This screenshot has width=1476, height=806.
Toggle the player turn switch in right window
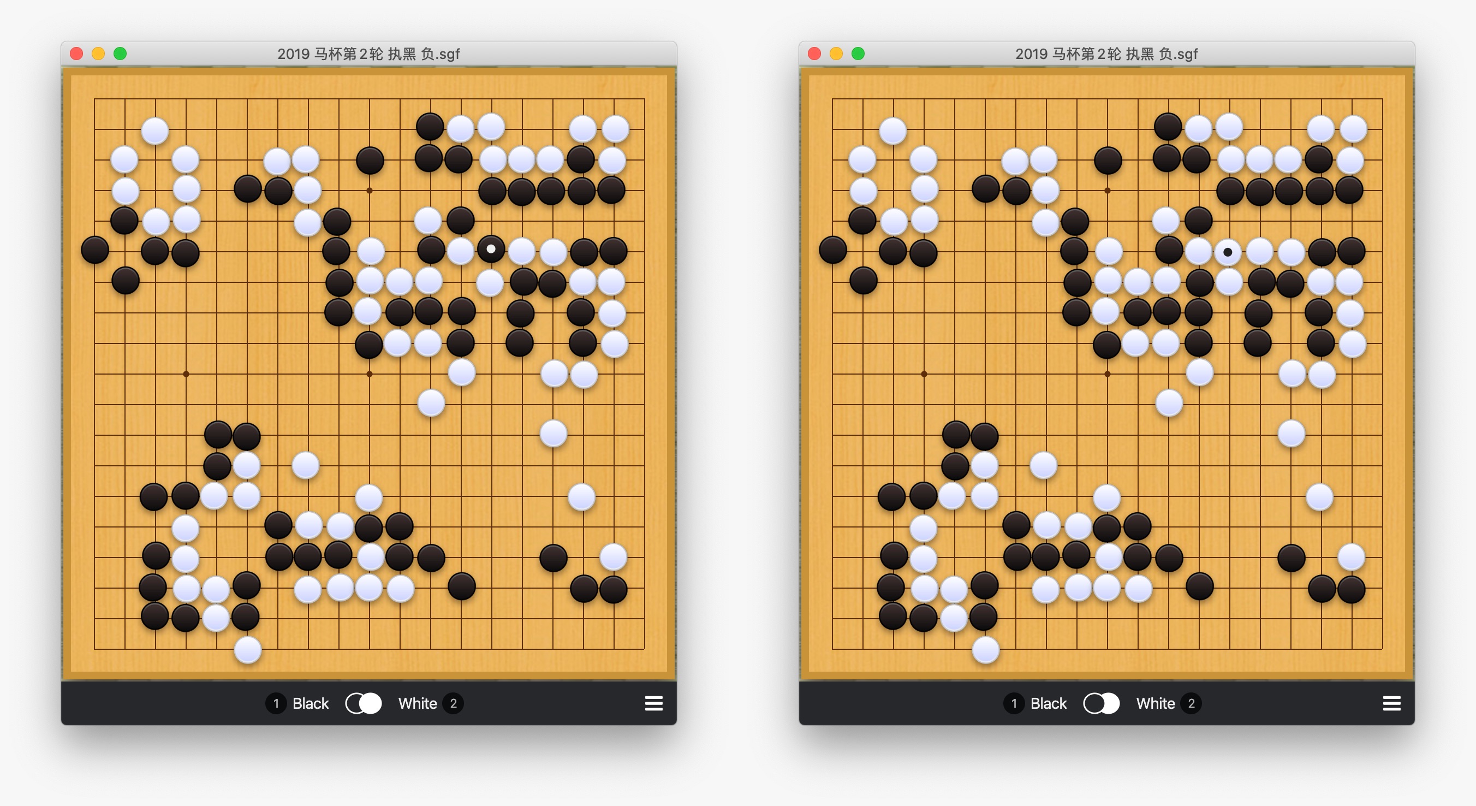click(x=1102, y=703)
